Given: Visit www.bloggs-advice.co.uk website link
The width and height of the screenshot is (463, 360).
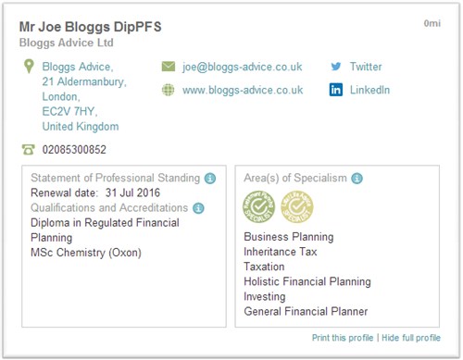Looking at the screenshot, I should click(x=243, y=90).
